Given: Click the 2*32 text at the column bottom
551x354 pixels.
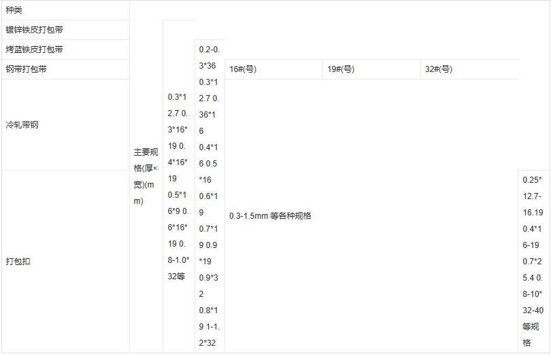Looking at the screenshot, I should (207, 343).
